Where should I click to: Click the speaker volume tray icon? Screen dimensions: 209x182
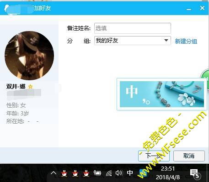coord(119,173)
